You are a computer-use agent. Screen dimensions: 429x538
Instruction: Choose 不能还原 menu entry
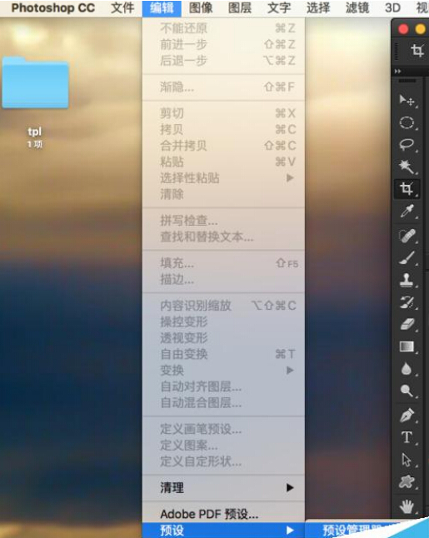coord(223,28)
